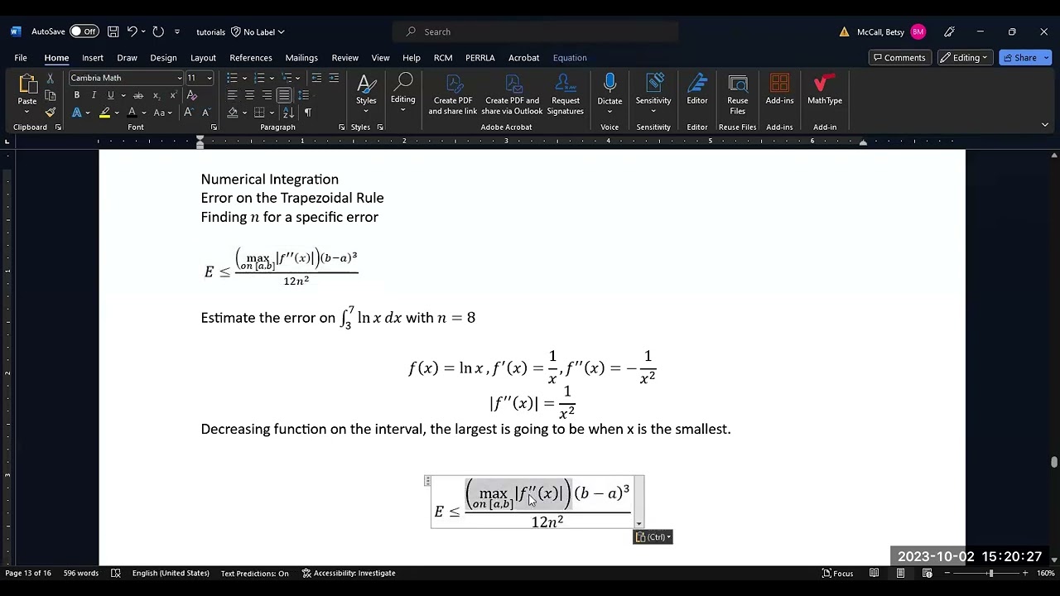Open the Editor proofing pane
This screenshot has width=1060, height=596.
click(697, 89)
